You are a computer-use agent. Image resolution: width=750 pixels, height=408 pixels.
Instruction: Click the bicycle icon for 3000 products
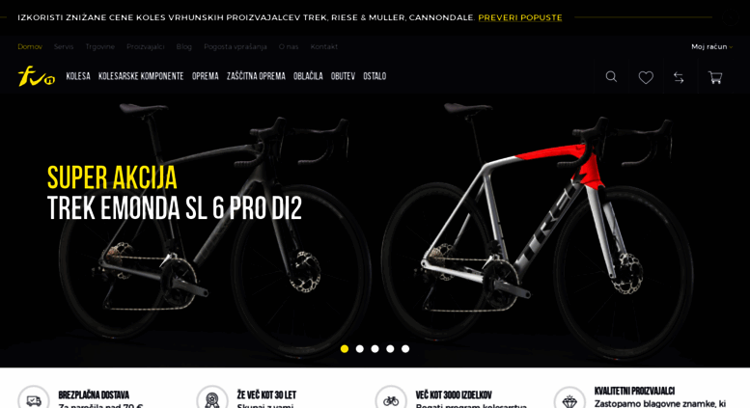coord(391,399)
